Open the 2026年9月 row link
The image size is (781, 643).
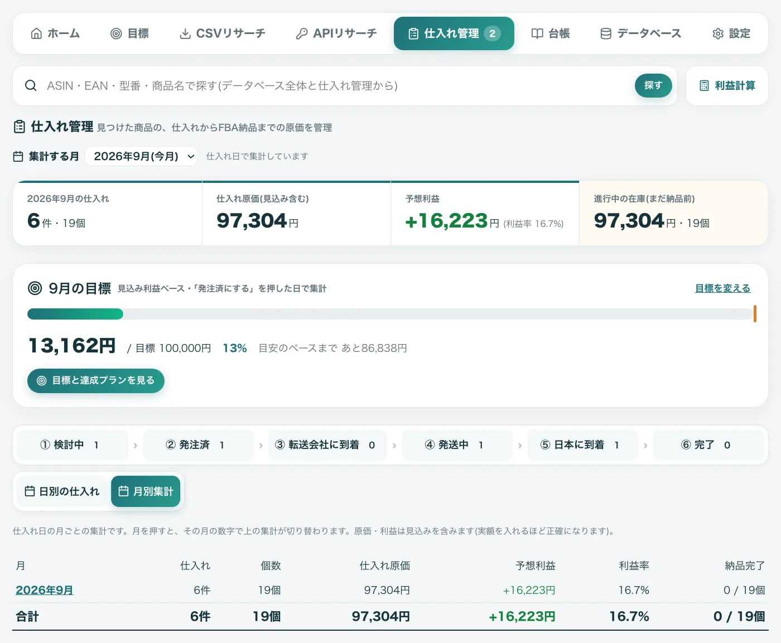(44, 590)
